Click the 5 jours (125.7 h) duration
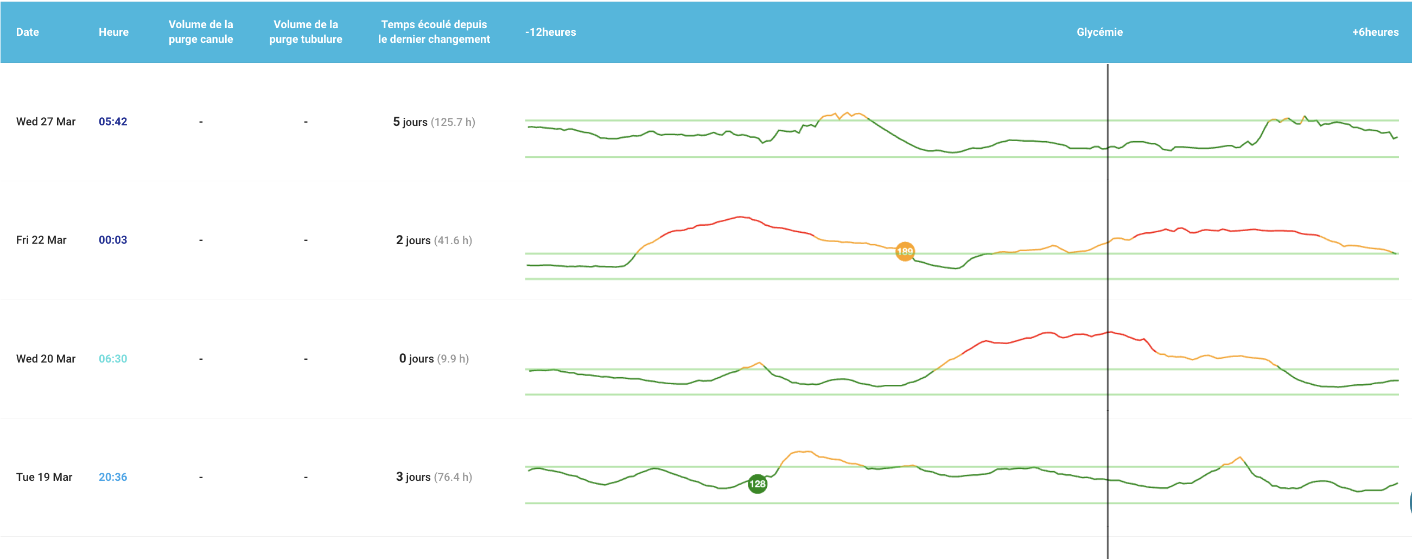 click(434, 122)
